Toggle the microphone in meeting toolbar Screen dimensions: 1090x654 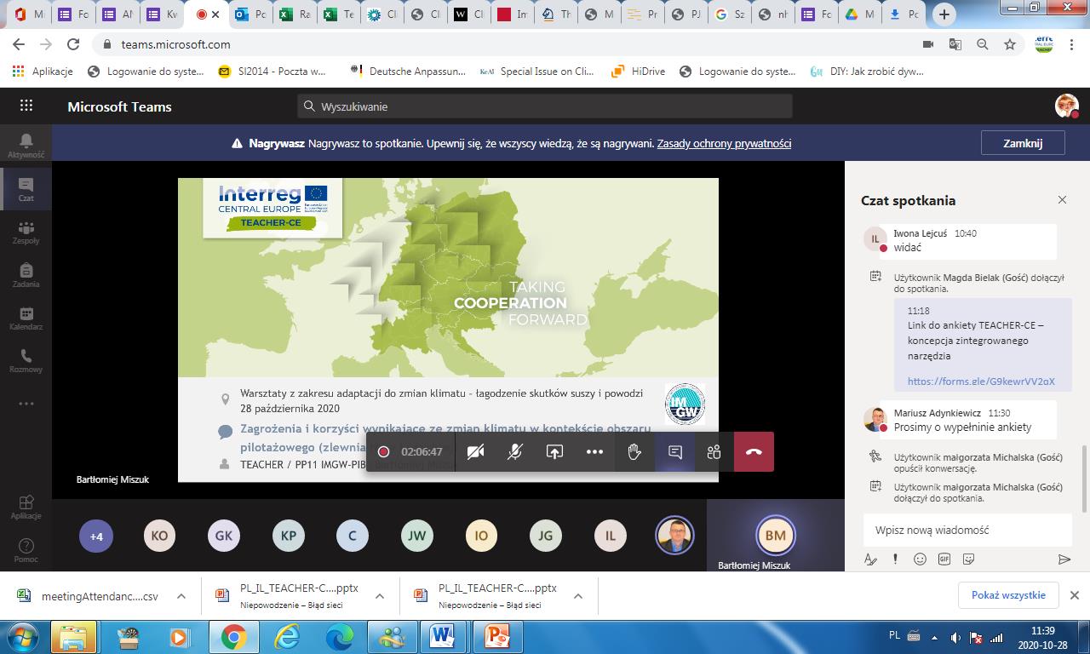pos(514,451)
